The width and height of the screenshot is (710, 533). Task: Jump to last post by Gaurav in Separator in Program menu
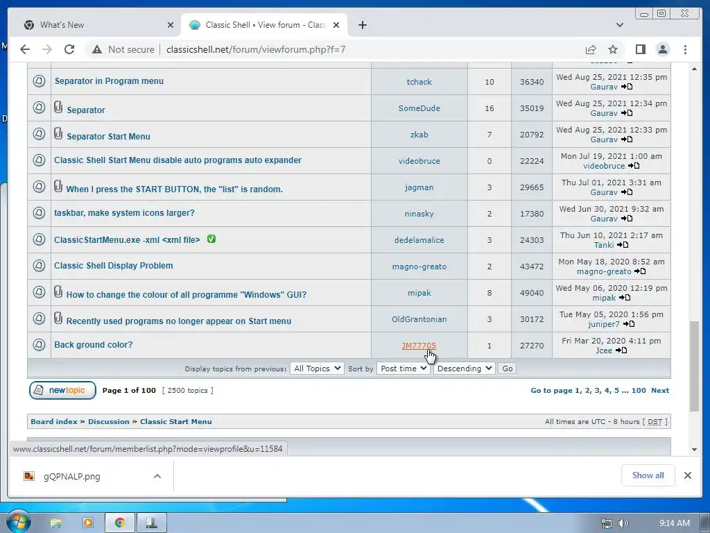(627, 87)
